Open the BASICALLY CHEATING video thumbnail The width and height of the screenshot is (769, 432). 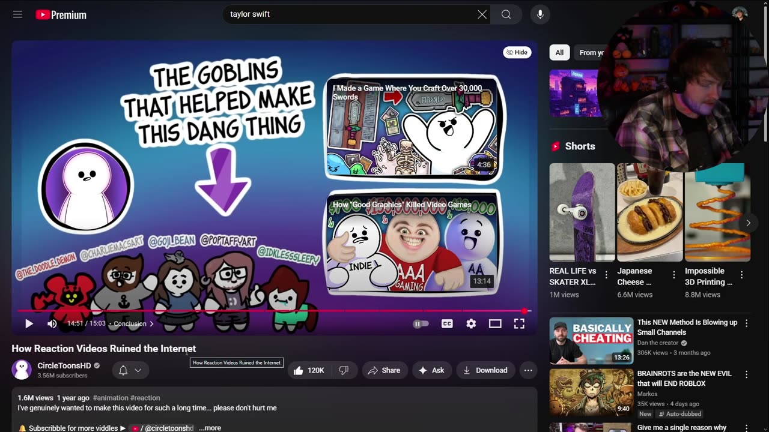[591, 341]
